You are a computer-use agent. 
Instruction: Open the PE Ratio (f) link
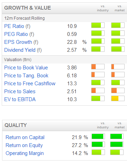coord(17,26)
